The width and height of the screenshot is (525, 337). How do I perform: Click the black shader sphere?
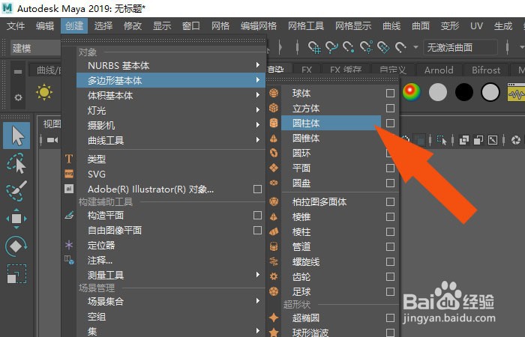pos(464,92)
